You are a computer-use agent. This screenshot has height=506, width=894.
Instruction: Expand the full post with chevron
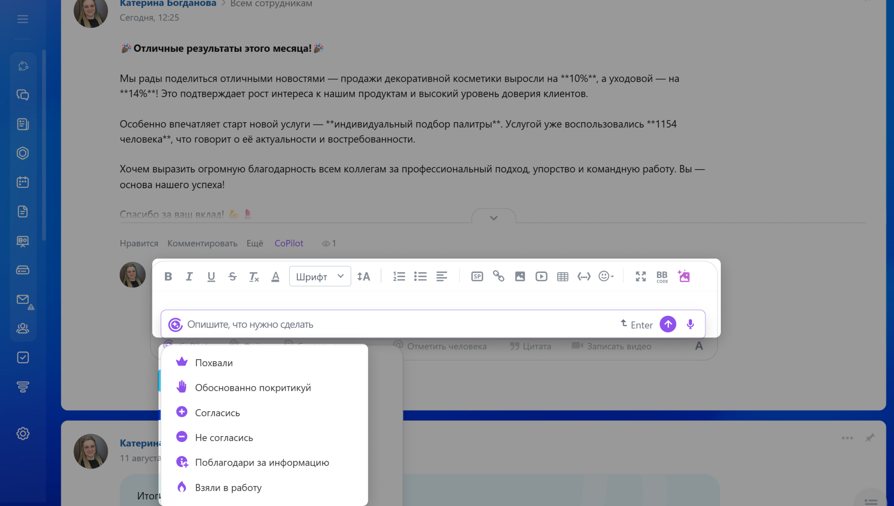click(x=494, y=218)
